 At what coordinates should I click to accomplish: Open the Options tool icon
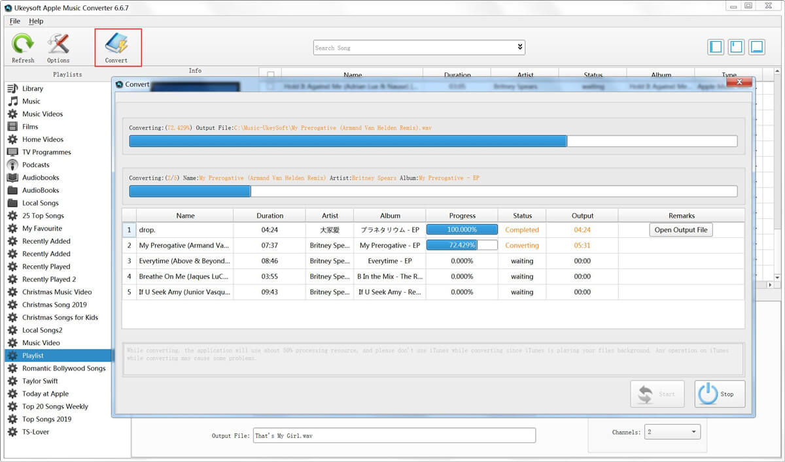(x=58, y=44)
